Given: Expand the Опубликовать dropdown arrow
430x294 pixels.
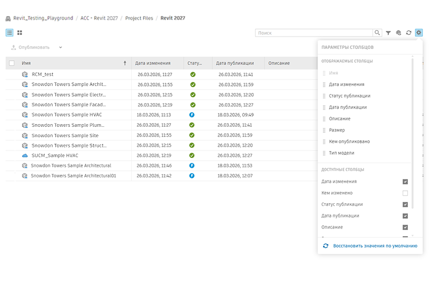Looking at the screenshot, I should (60, 47).
